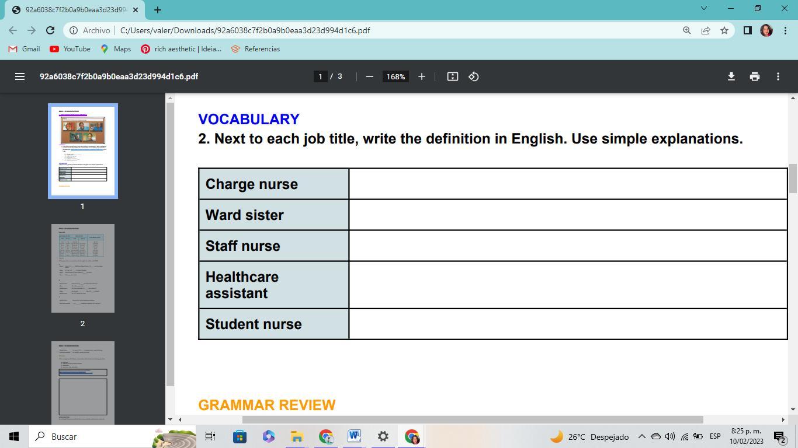Click the 'Ward sister' table cell
This screenshot has width=798, height=448.
tap(274, 215)
